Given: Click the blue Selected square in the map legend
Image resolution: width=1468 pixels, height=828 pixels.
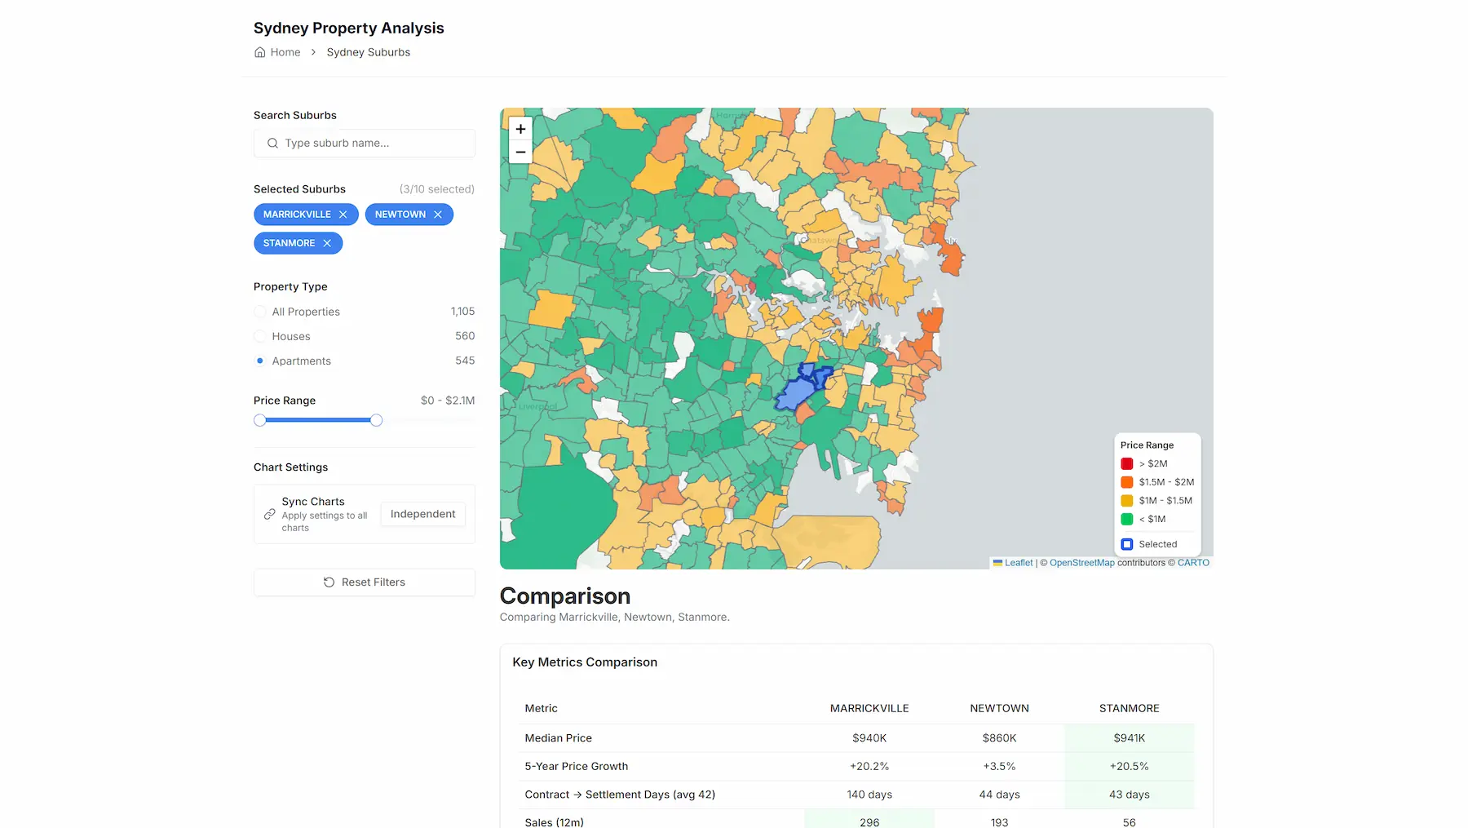Looking at the screenshot, I should click(1126, 543).
